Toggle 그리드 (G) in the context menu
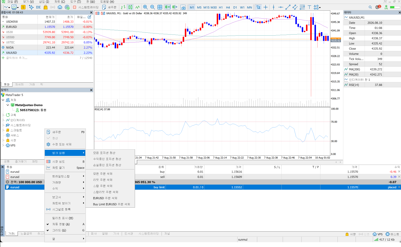The width and height of the screenshot is (401, 247). point(65,230)
